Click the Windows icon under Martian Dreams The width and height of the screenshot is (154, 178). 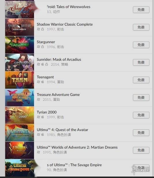point(38,152)
